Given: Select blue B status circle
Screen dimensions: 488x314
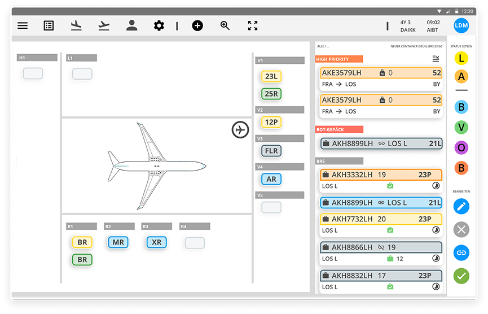Looking at the screenshot, I should tap(461, 107).
